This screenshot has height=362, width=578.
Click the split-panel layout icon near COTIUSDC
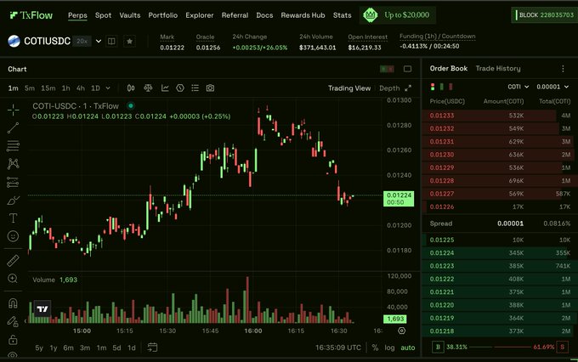(111, 41)
